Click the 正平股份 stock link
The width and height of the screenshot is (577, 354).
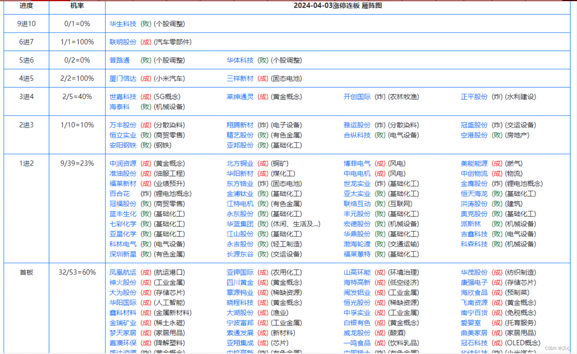474,97
